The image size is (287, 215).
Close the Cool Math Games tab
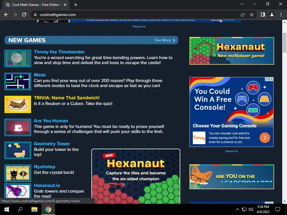(65, 5)
